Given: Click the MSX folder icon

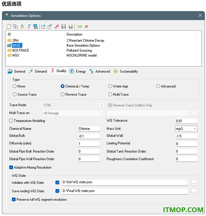Looking at the screenshot, I should (x=9, y=55).
